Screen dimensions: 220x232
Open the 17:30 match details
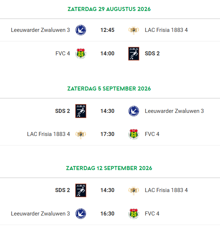click(110, 134)
